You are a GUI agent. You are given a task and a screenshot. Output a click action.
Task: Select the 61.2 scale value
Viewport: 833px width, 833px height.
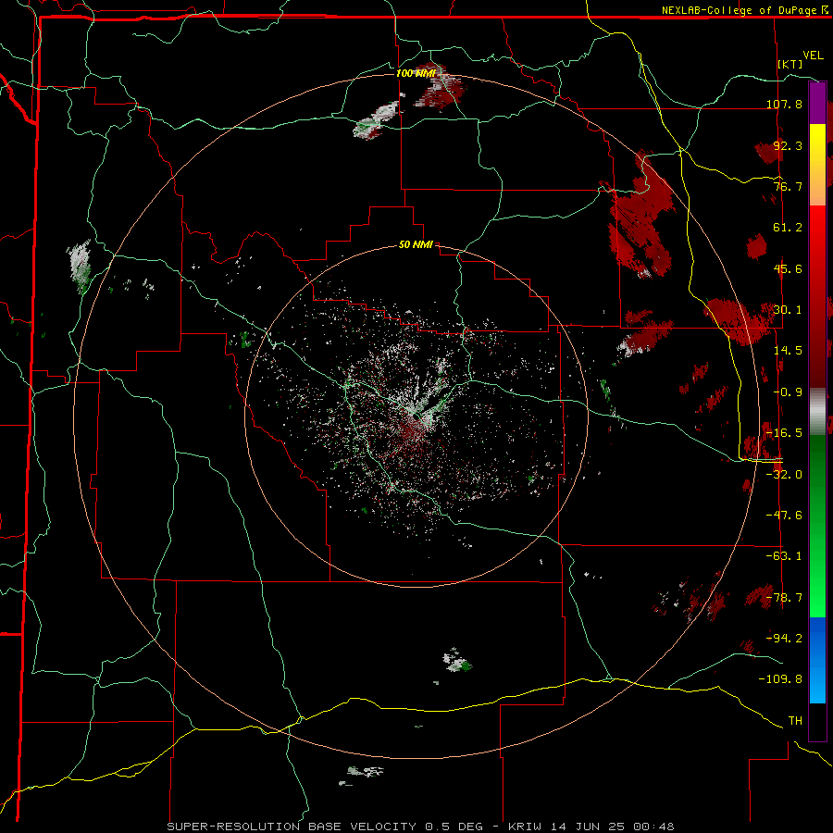(788, 228)
